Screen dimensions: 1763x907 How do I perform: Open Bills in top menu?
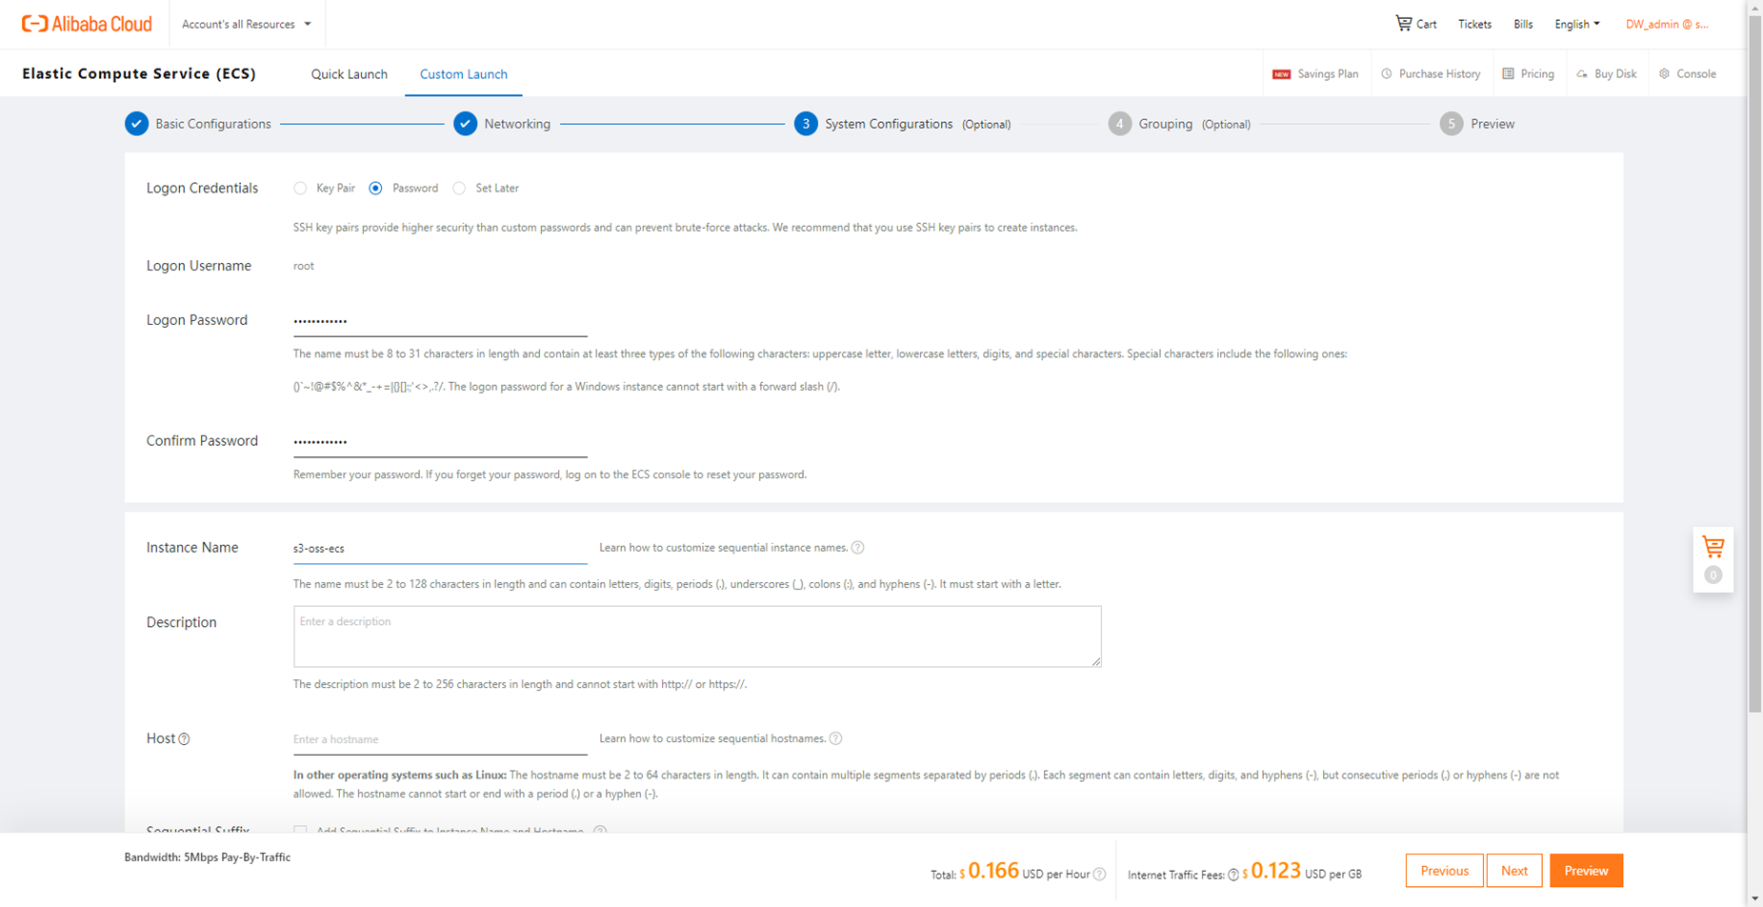(x=1523, y=24)
